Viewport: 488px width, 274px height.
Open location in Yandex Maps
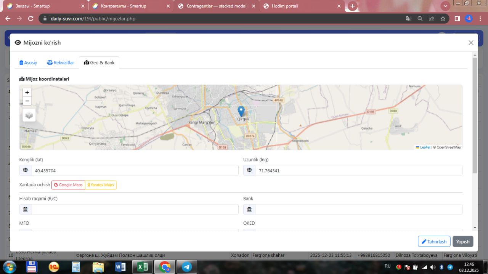coord(101,185)
